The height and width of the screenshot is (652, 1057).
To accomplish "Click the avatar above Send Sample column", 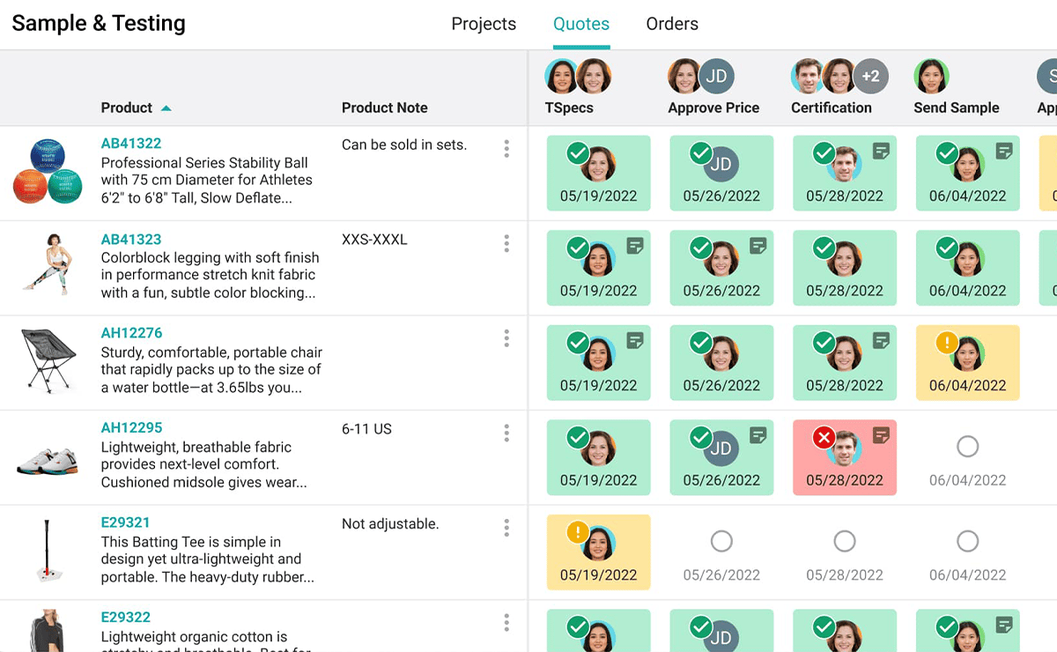I will click(x=931, y=76).
